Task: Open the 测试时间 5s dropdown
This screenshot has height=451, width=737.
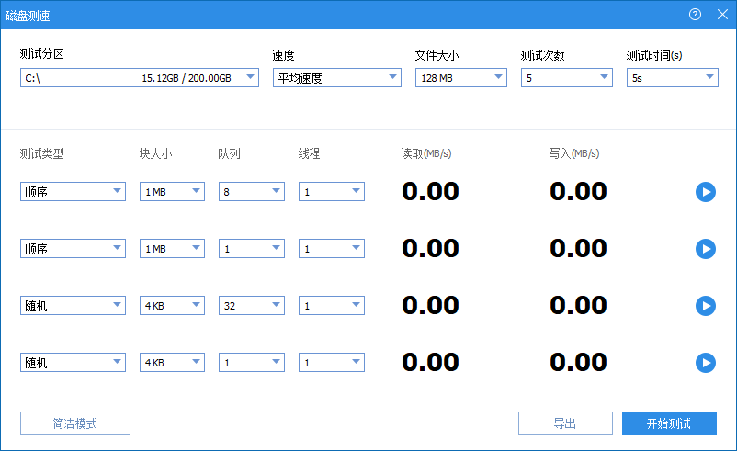Action: [673, 77]
